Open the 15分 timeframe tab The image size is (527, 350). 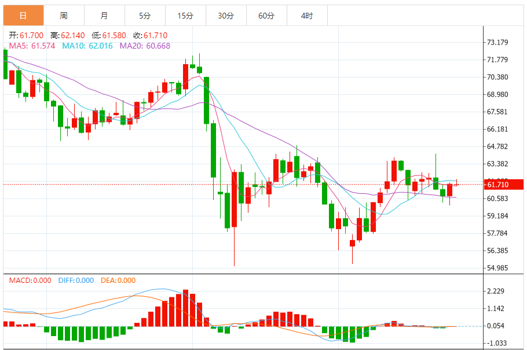(x=185, y=16)
